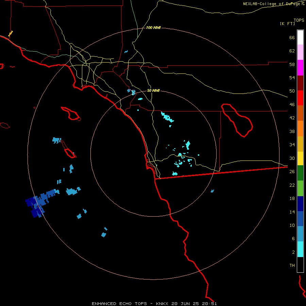Click the legend value 14
The height and width of the screenshot is (306, 306).
[292, 212]
